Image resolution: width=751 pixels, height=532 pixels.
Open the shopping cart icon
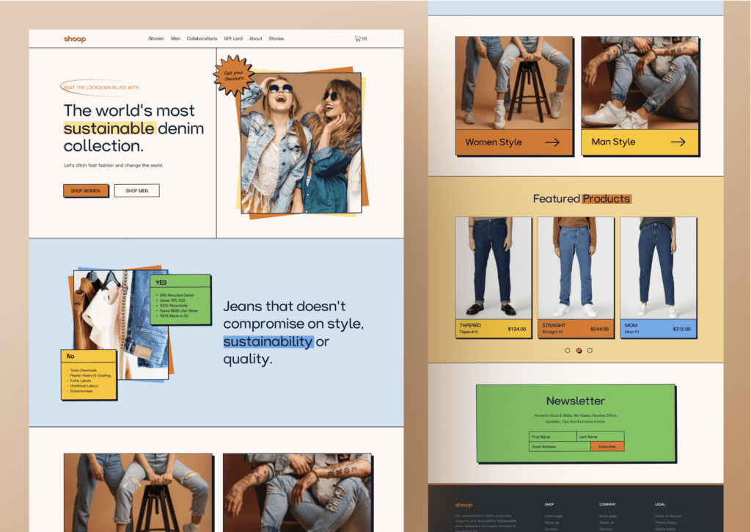(357, 38)
